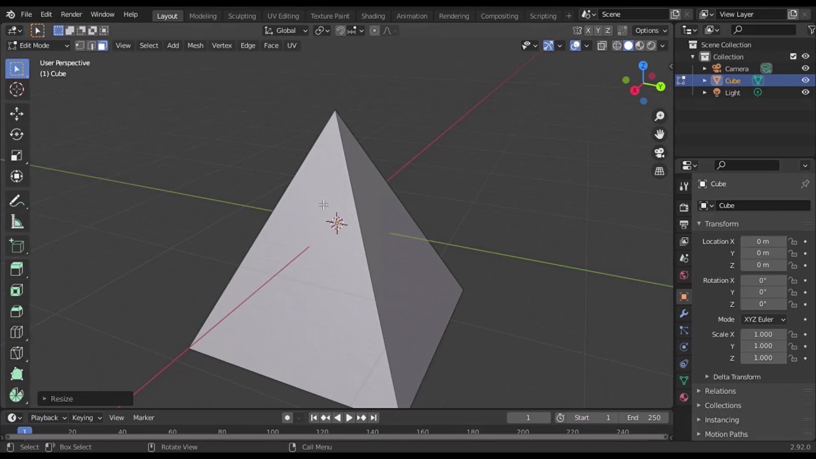The width and height of the screenshot is (816, 459).
Task: Switch to wireframe shading
Action: (x=616, y=45)
